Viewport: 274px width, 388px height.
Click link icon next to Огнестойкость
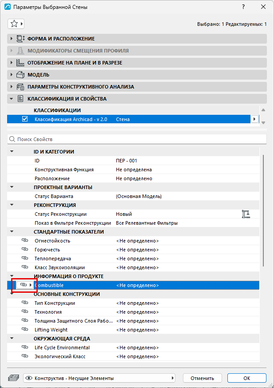25,241
